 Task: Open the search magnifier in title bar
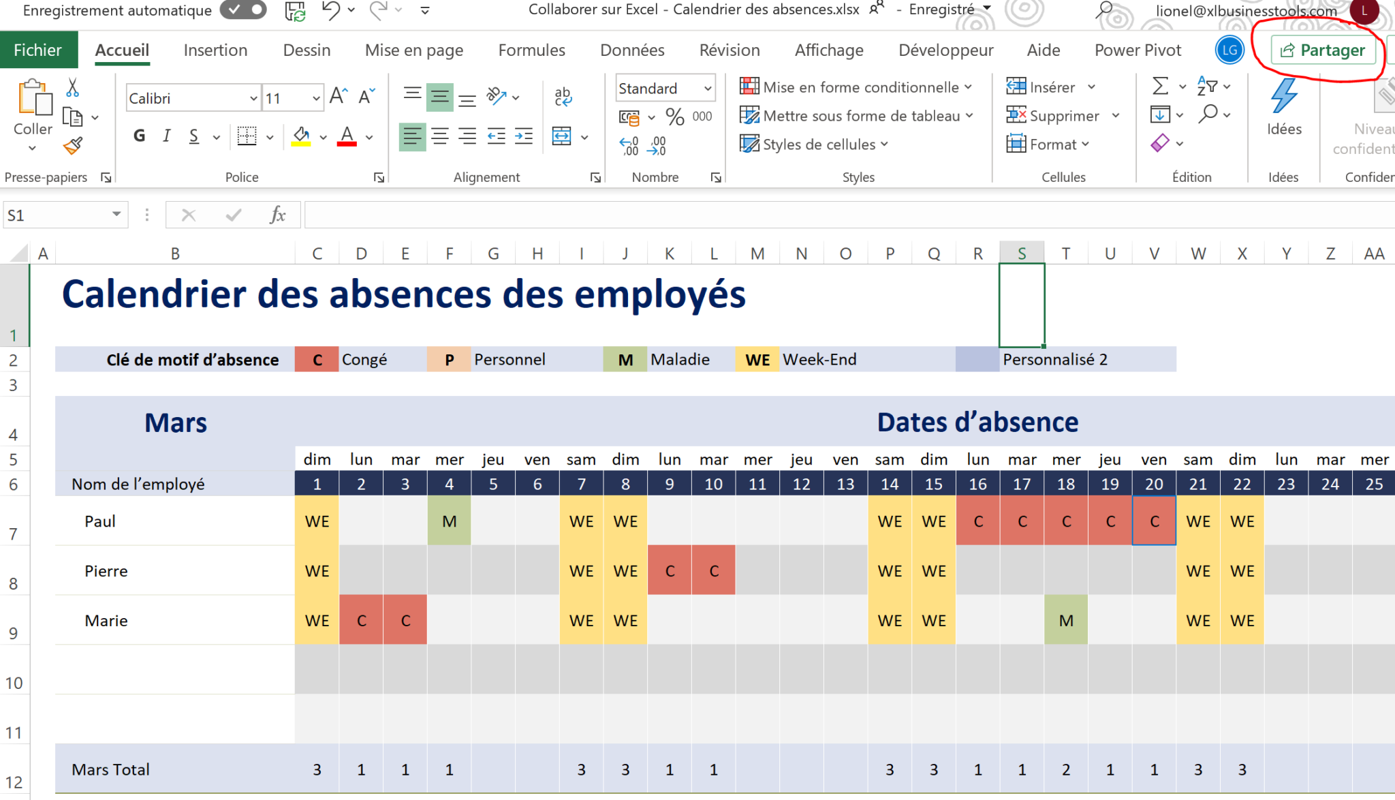[x=1103, y=10]
